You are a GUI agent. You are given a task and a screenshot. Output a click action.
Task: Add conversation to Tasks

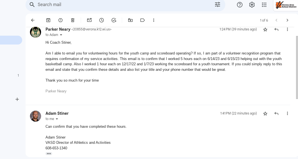click(x=114, y=20)
